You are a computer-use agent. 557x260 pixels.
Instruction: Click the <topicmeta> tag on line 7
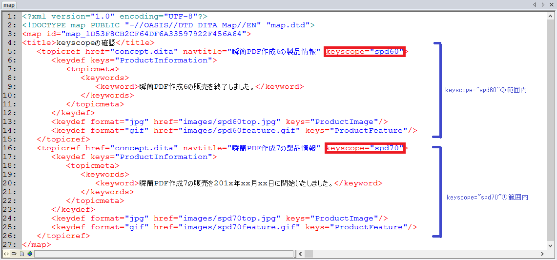point(93,69)
